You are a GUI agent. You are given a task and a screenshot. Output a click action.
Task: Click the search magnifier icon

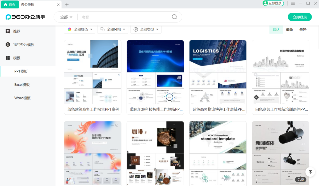tap(174, 17)
